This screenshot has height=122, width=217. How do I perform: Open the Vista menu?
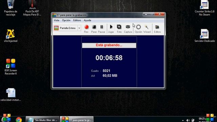click(57, 20)
